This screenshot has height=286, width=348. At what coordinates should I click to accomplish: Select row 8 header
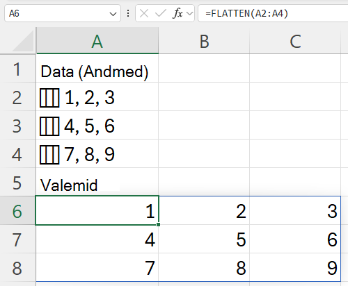coord(17,268)
